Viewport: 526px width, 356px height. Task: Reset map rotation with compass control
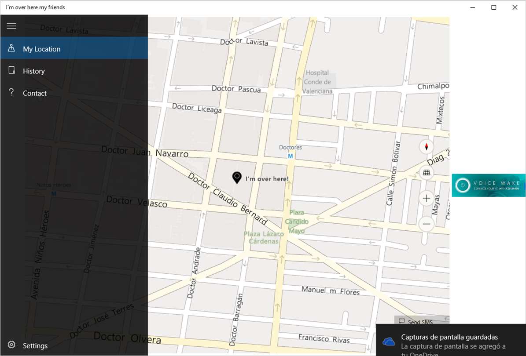tap(427, 147)
